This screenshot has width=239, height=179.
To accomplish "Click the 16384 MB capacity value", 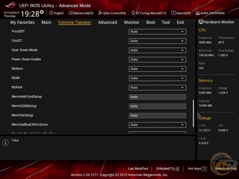I will 205,106.
